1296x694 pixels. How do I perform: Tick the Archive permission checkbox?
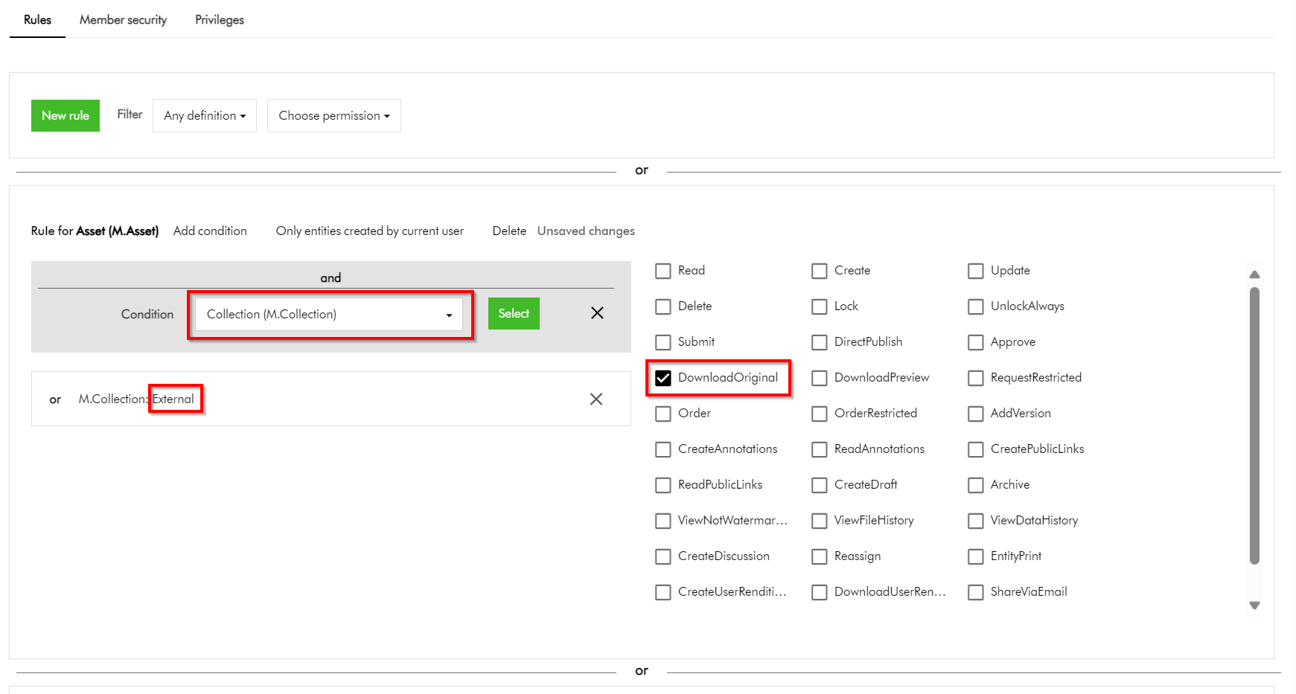(976, 485)
